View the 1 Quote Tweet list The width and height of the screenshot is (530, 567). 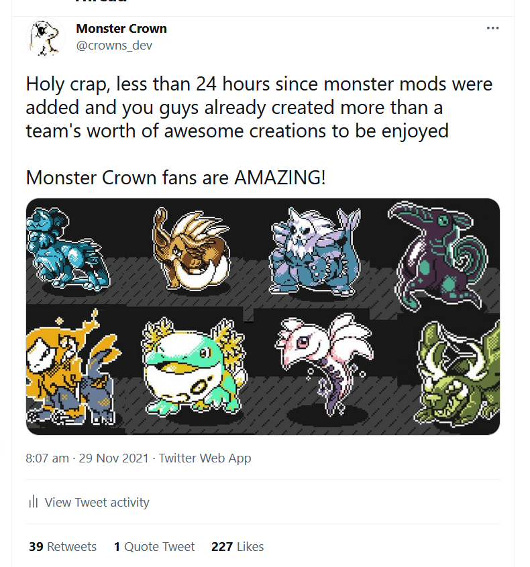[x=154, y=546]
